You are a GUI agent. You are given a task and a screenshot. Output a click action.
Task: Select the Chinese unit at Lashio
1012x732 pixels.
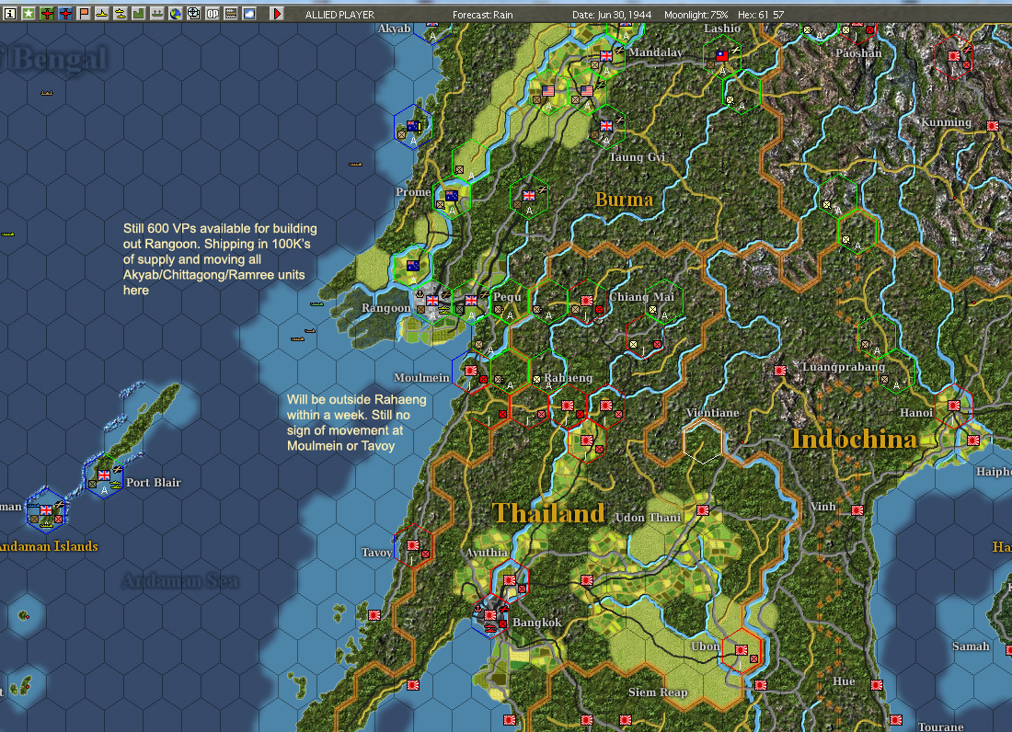click(x=722, y=57)
